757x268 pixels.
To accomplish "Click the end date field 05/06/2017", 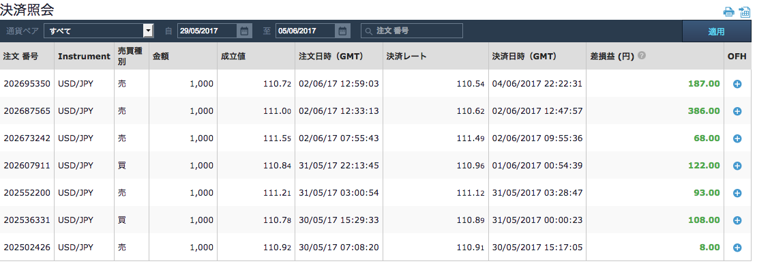I will tap(306, 31).
